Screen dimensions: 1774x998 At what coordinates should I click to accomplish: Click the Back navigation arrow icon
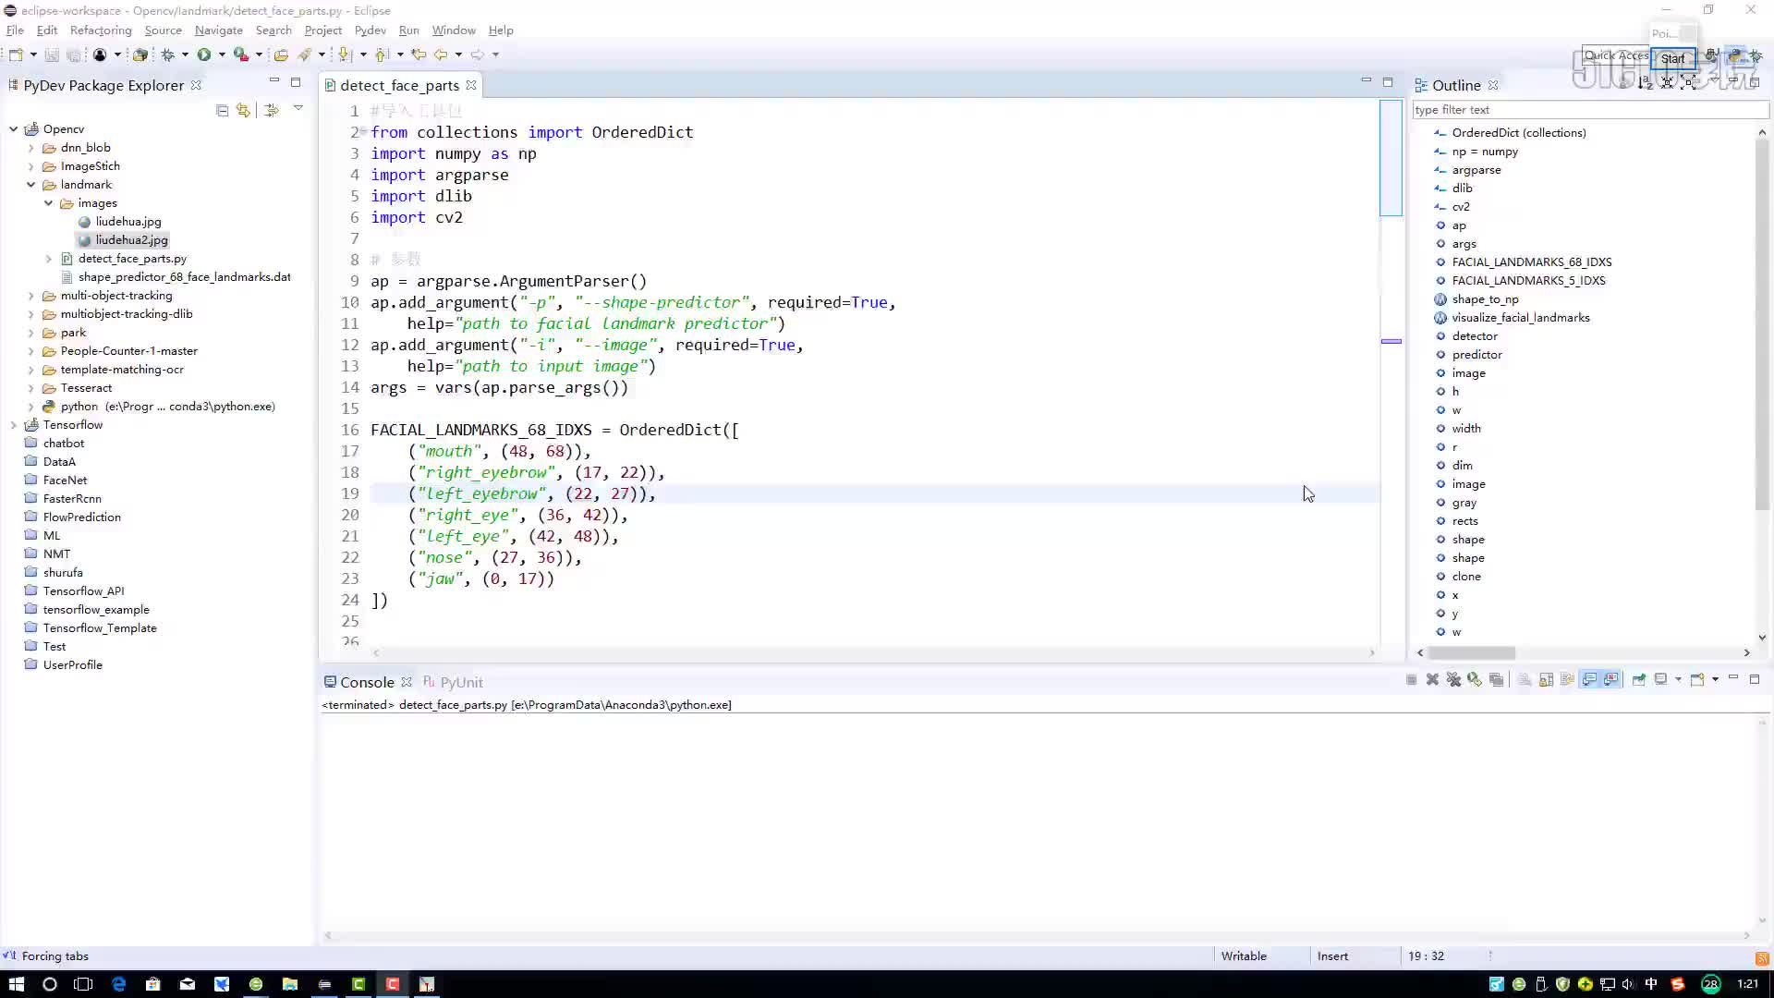[441, 55]
